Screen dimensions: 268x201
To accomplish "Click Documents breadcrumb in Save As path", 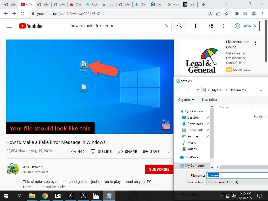I will [238, 90].
